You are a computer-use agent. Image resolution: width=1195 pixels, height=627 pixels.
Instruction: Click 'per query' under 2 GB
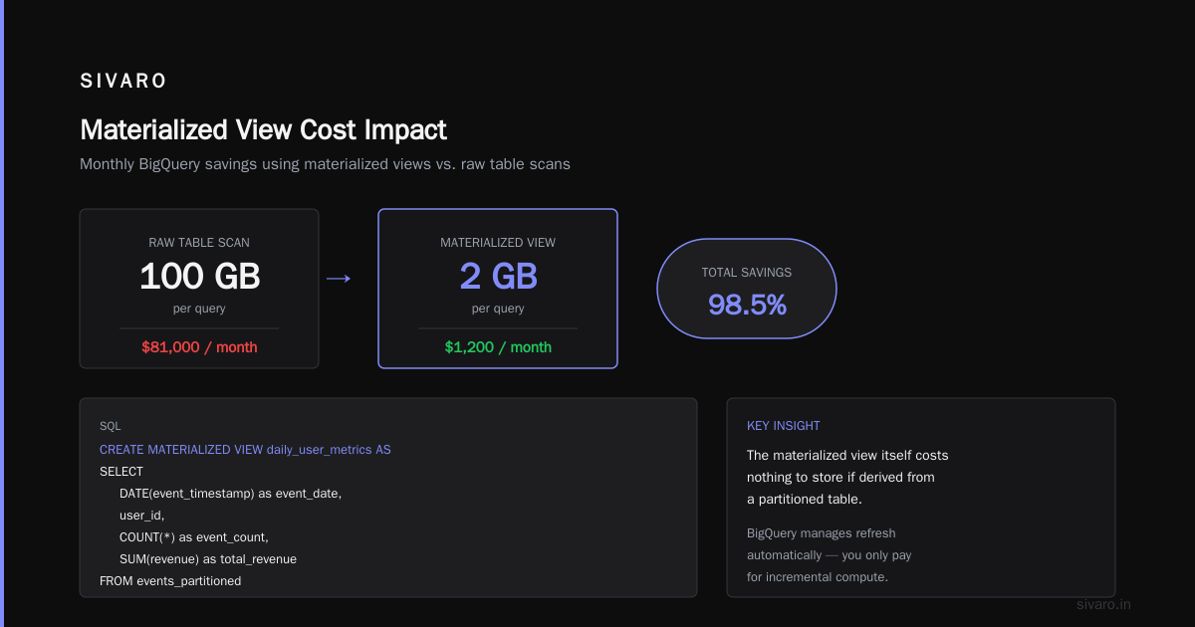click(498, 309)
